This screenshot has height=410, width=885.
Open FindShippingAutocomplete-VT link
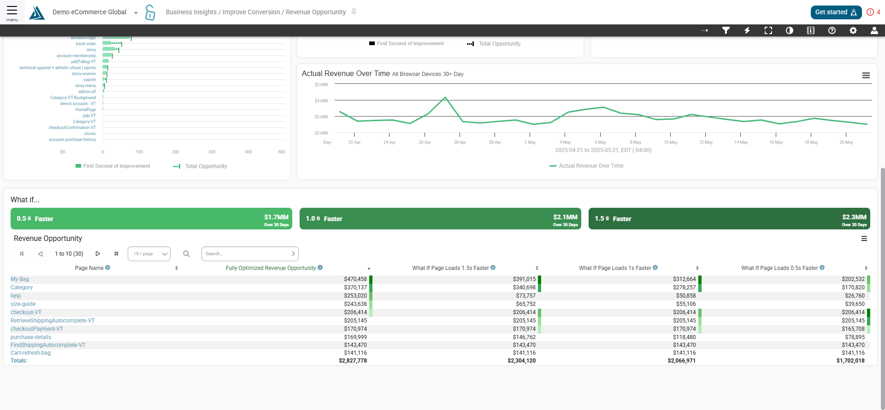(48, 345)
